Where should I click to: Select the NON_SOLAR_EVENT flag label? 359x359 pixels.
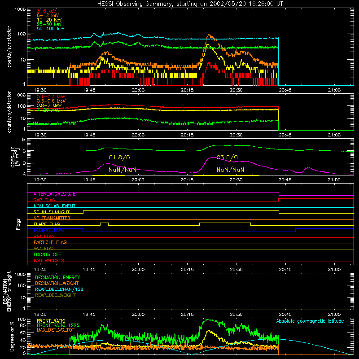tap(54, 206)
